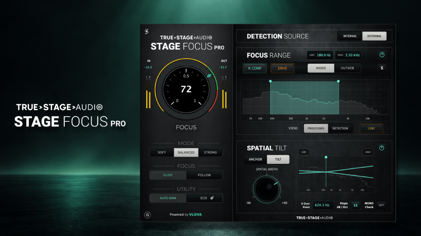421x236 pixels.
Task: Click the LOW label in tilt graph
Action: (303, 152)
